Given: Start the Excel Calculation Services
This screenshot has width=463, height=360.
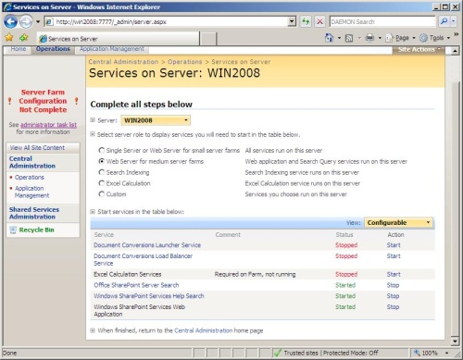Looking at the screenshot, I should (394, 274).
